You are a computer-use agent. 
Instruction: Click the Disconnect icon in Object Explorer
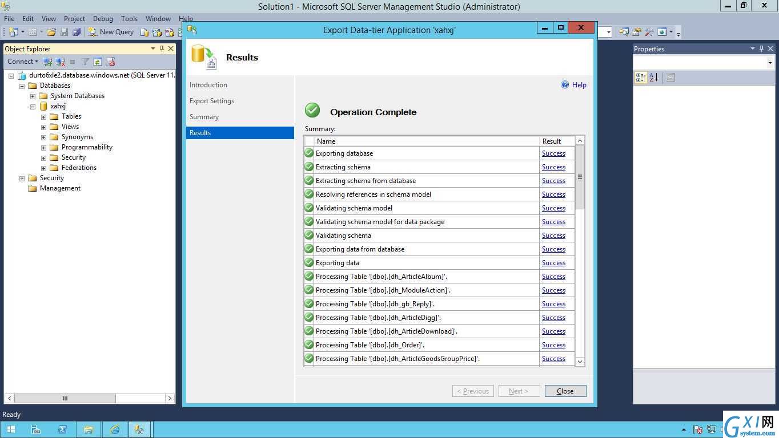pos(60,62)
